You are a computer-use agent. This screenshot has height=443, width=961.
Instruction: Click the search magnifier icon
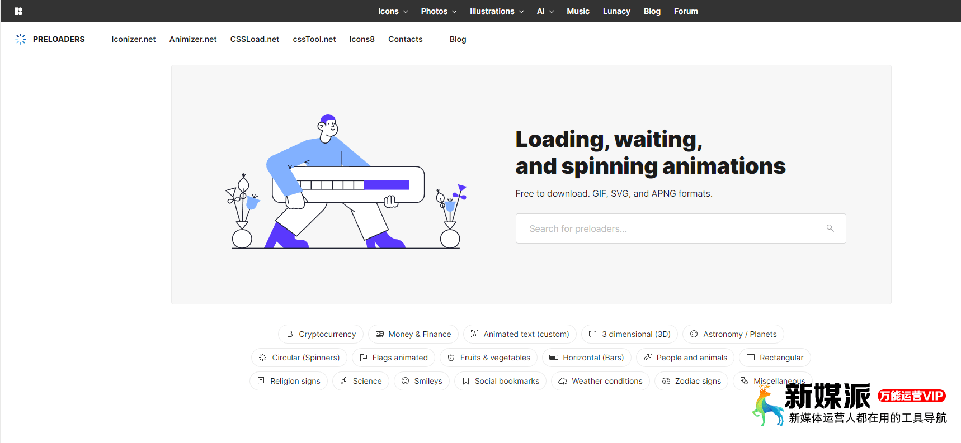coord(830,228)
